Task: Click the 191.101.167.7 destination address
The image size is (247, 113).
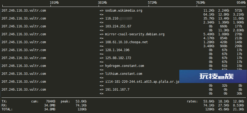Action: point(117,90)
